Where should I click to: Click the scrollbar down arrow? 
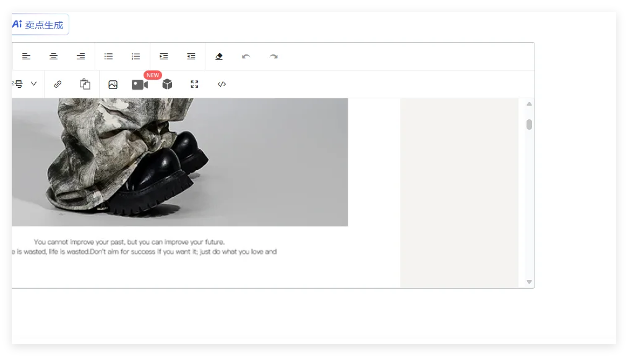[529, 282]
